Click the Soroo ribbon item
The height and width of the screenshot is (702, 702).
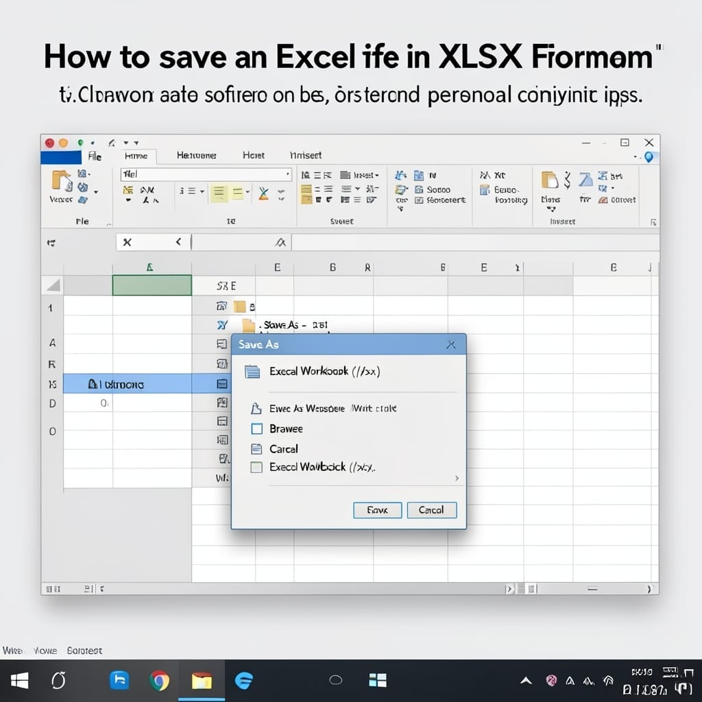tap(433, 189)
